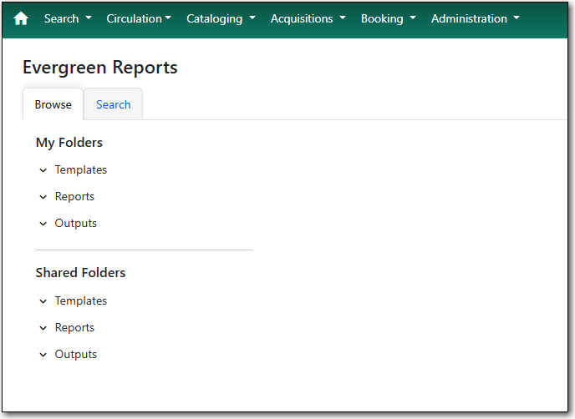
Task: Click the My Folders heading
Action: click(x=69, y=143)
